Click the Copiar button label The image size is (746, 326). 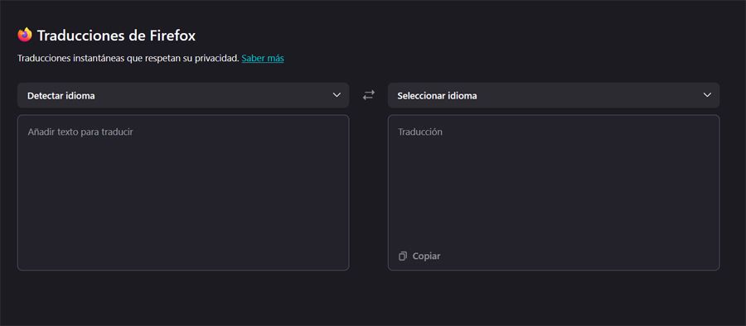pos(426,256)
